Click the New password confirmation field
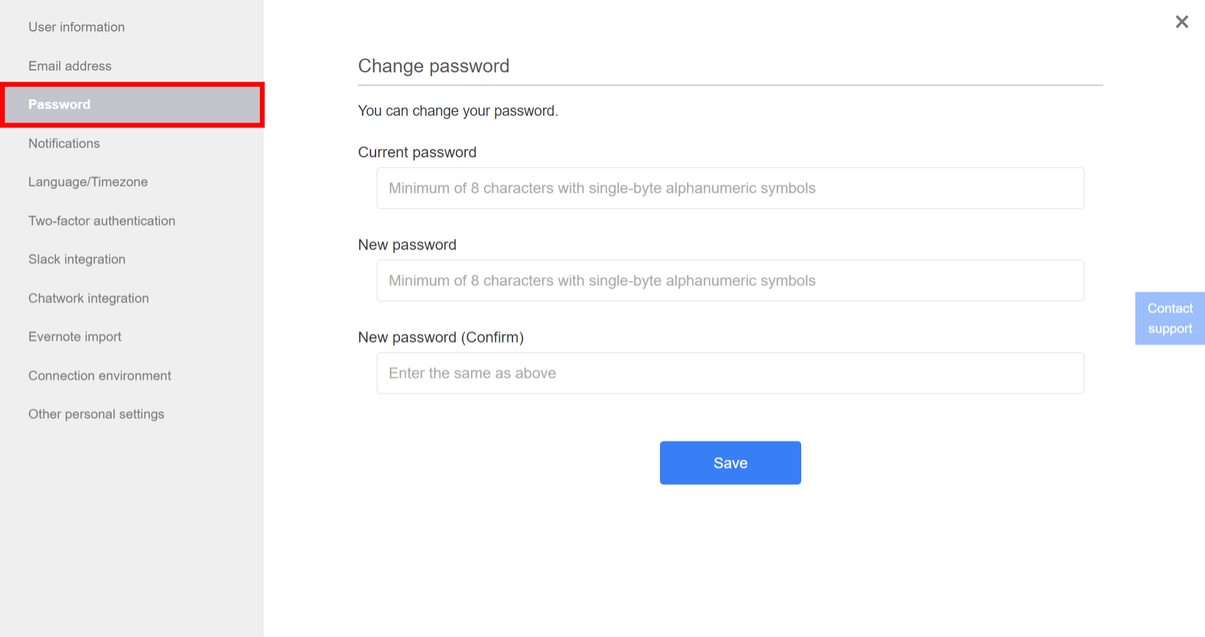Viewport: 1205px width, 637px height. [730, 373]
